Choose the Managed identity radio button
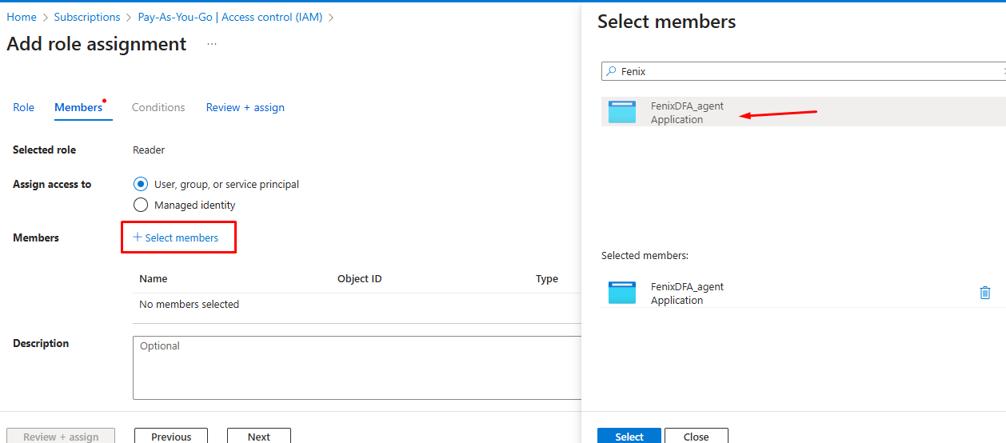 tap(141, 205)
